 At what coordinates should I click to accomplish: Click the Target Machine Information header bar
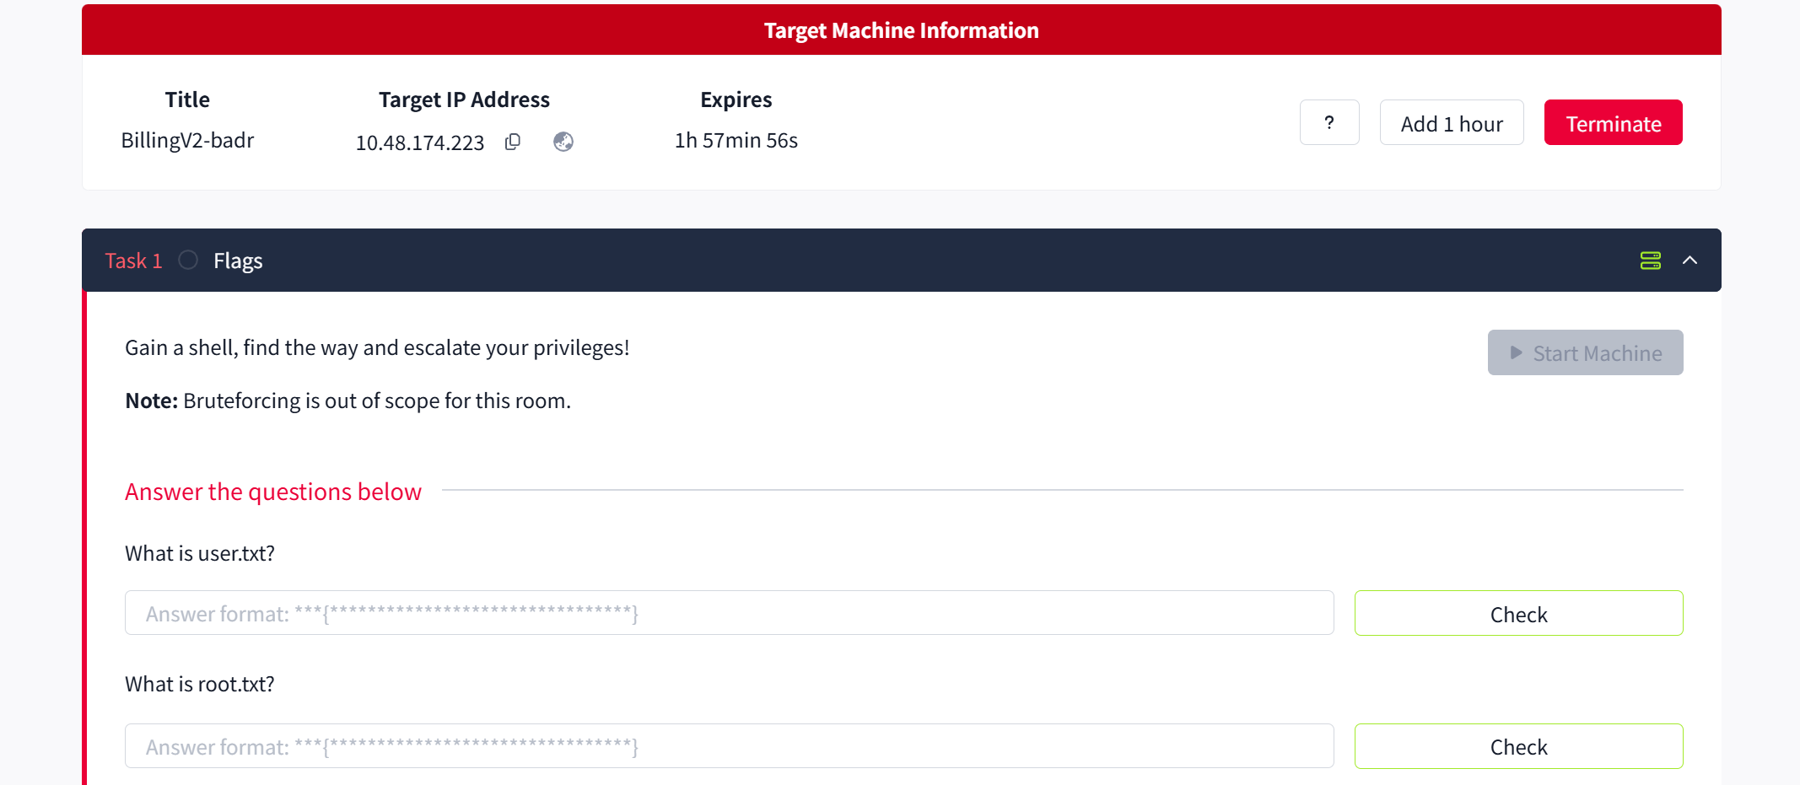pos(901,30)
